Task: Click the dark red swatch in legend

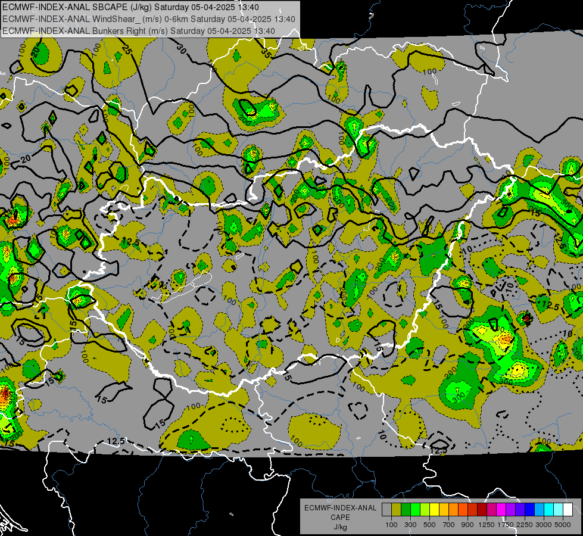Action: [482, 509]
